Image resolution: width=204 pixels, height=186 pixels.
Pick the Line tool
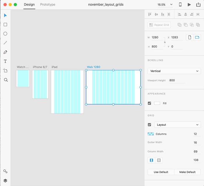click(x=5, y=43)
